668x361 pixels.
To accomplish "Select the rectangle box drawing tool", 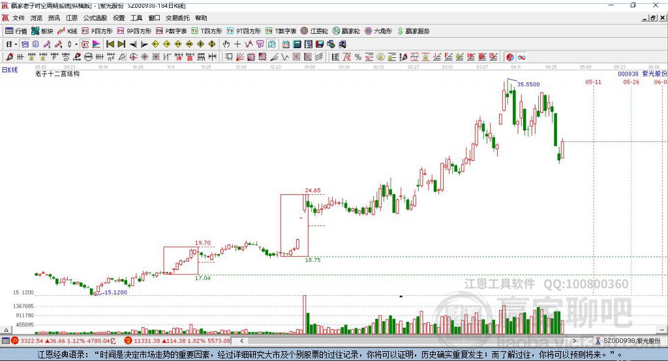I will pos(229,57).
